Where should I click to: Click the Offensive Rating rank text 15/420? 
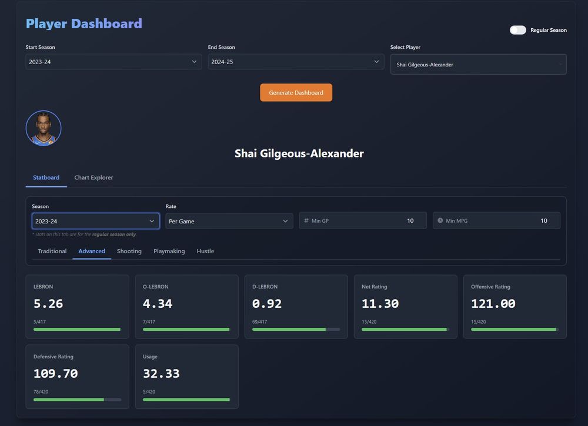479,322
